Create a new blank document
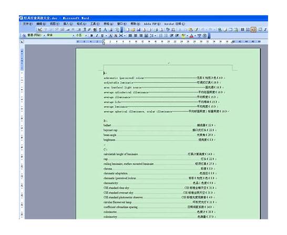 pyautogui.click(x=128, y=29)
